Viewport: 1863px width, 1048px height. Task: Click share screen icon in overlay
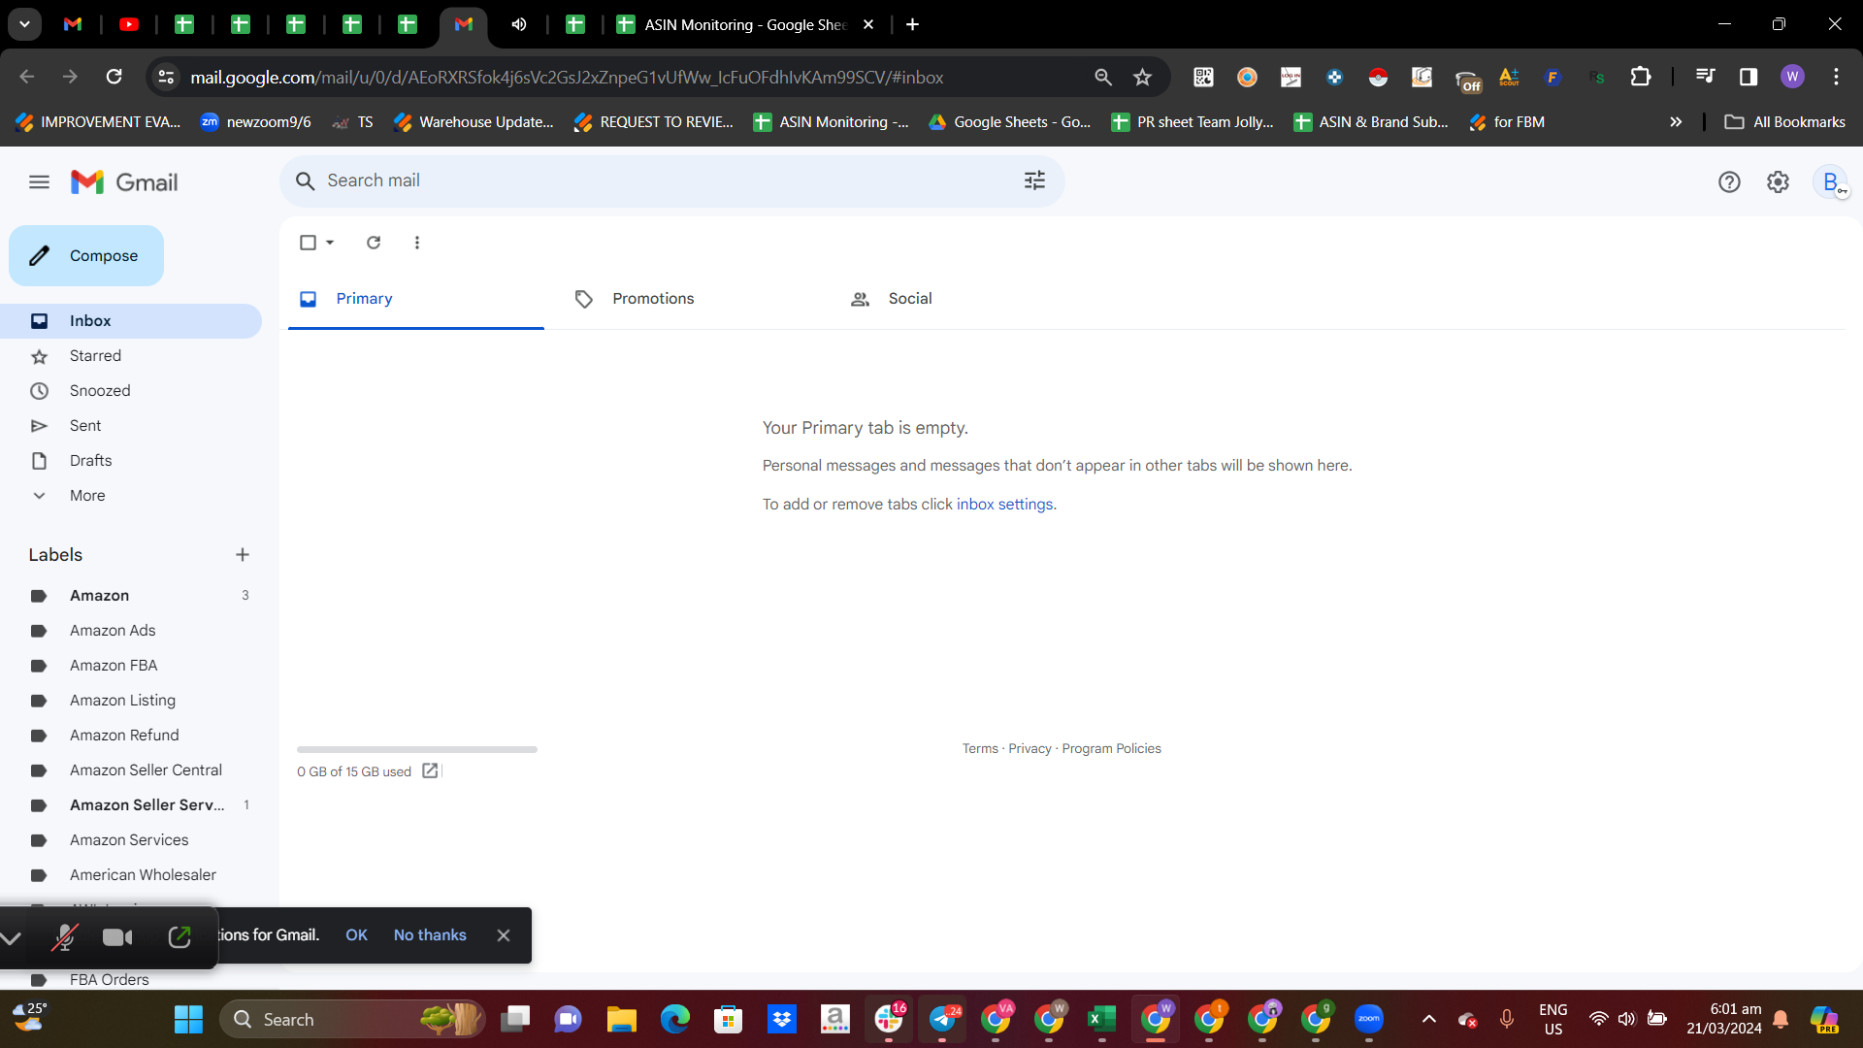[x=180, y=937]
